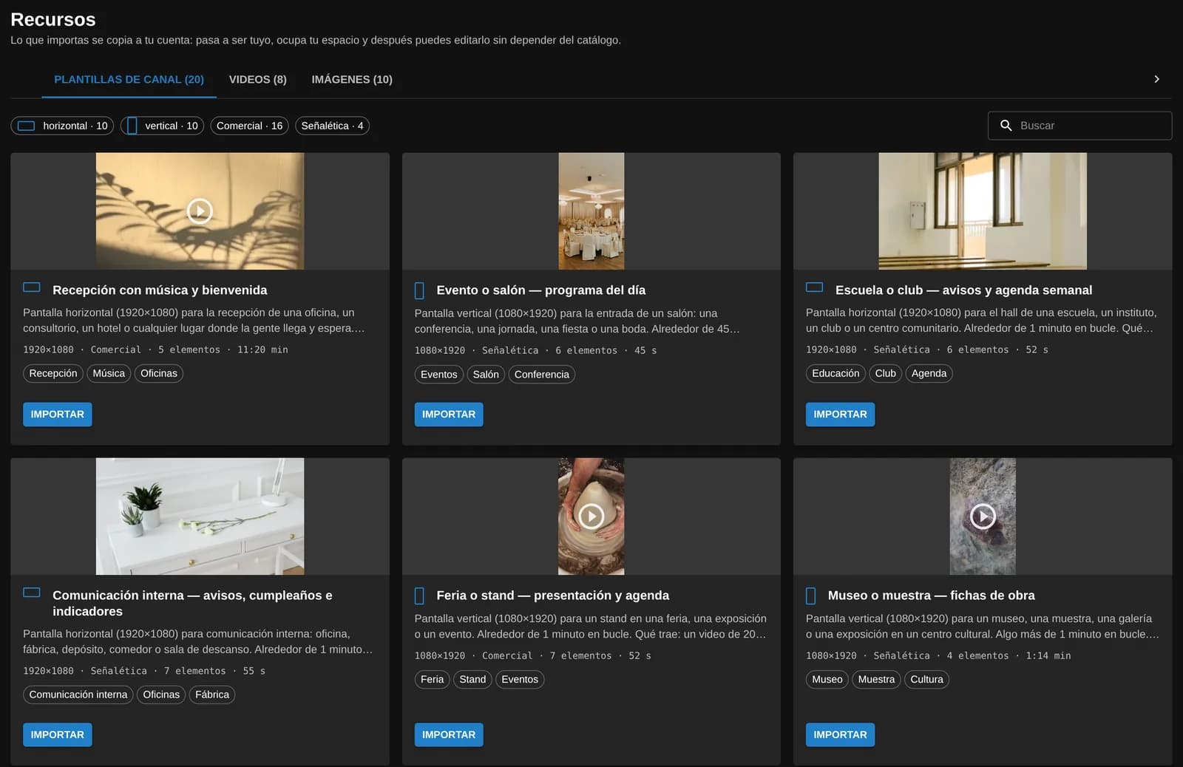Focus the Buscar search field
1183x767 pixels.
(1079, 126)
